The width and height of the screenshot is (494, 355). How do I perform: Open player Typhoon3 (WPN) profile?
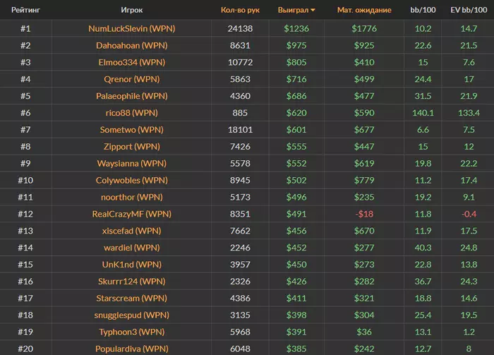[132, 332]
